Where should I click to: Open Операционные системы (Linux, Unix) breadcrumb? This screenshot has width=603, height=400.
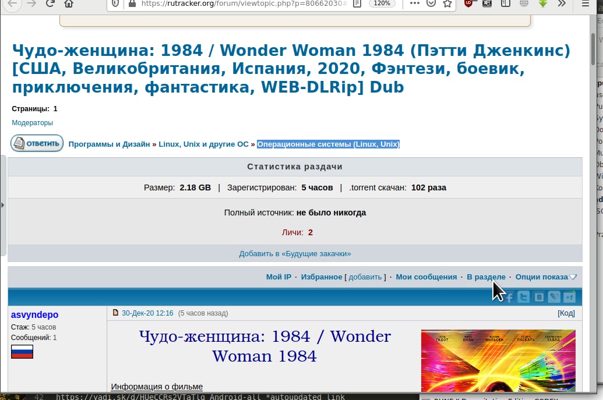329,144
